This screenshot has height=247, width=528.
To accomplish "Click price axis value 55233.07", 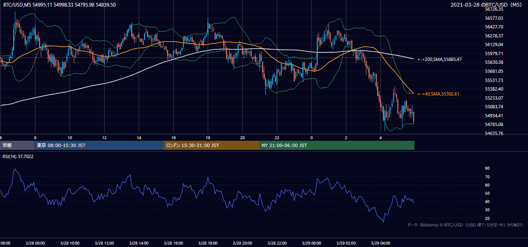I will [494, 98].
